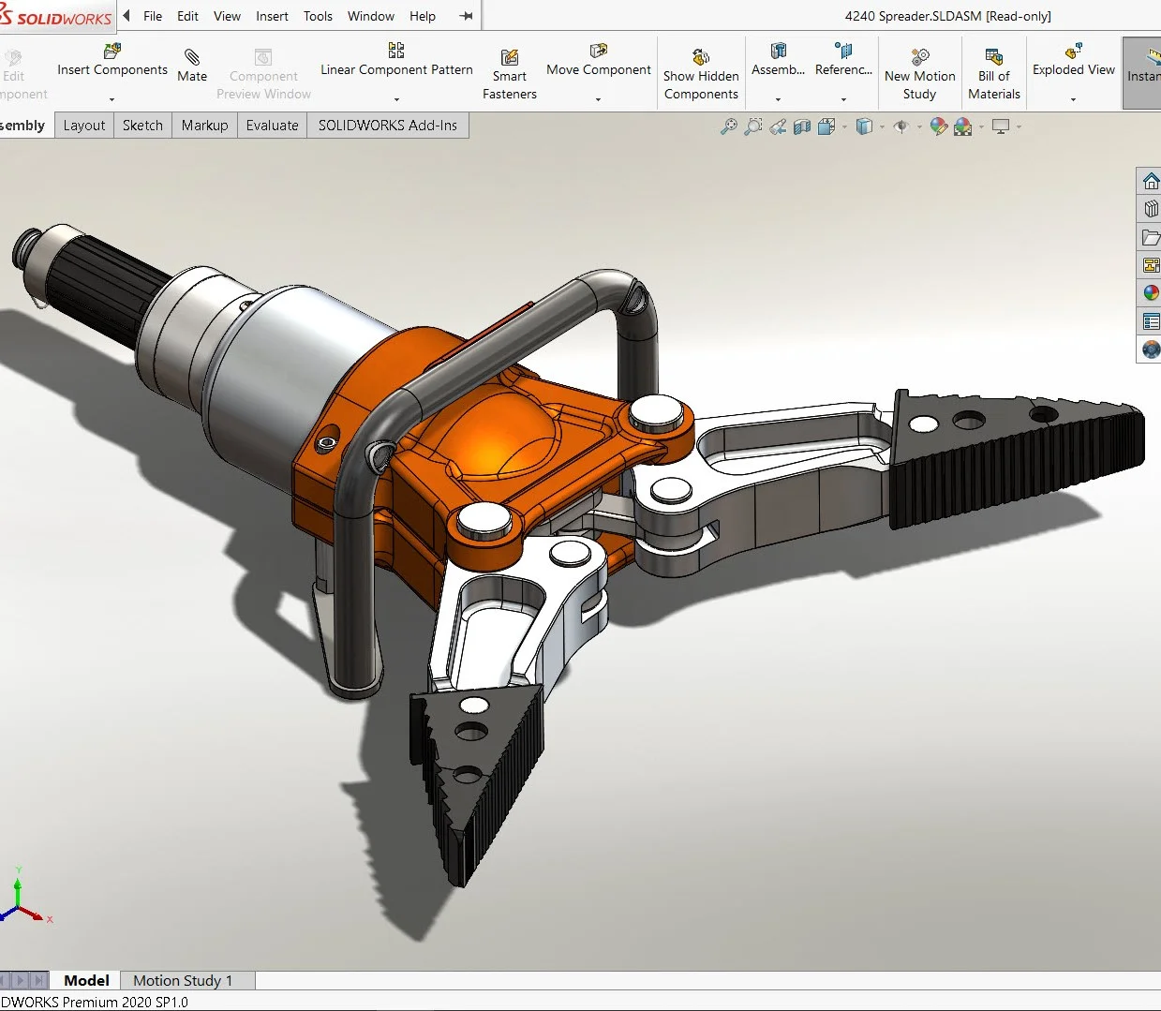Toggle Hide/Show Items in the heads-up toolbar
The height and width of the screenshot is (1011, 1161).
pos(902,126)
